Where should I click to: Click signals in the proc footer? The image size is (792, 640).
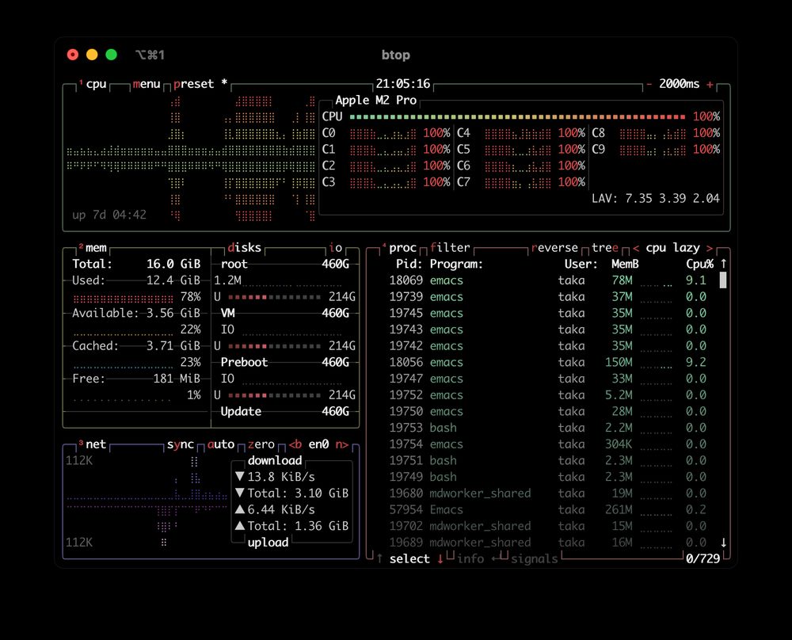click(534, 558)
